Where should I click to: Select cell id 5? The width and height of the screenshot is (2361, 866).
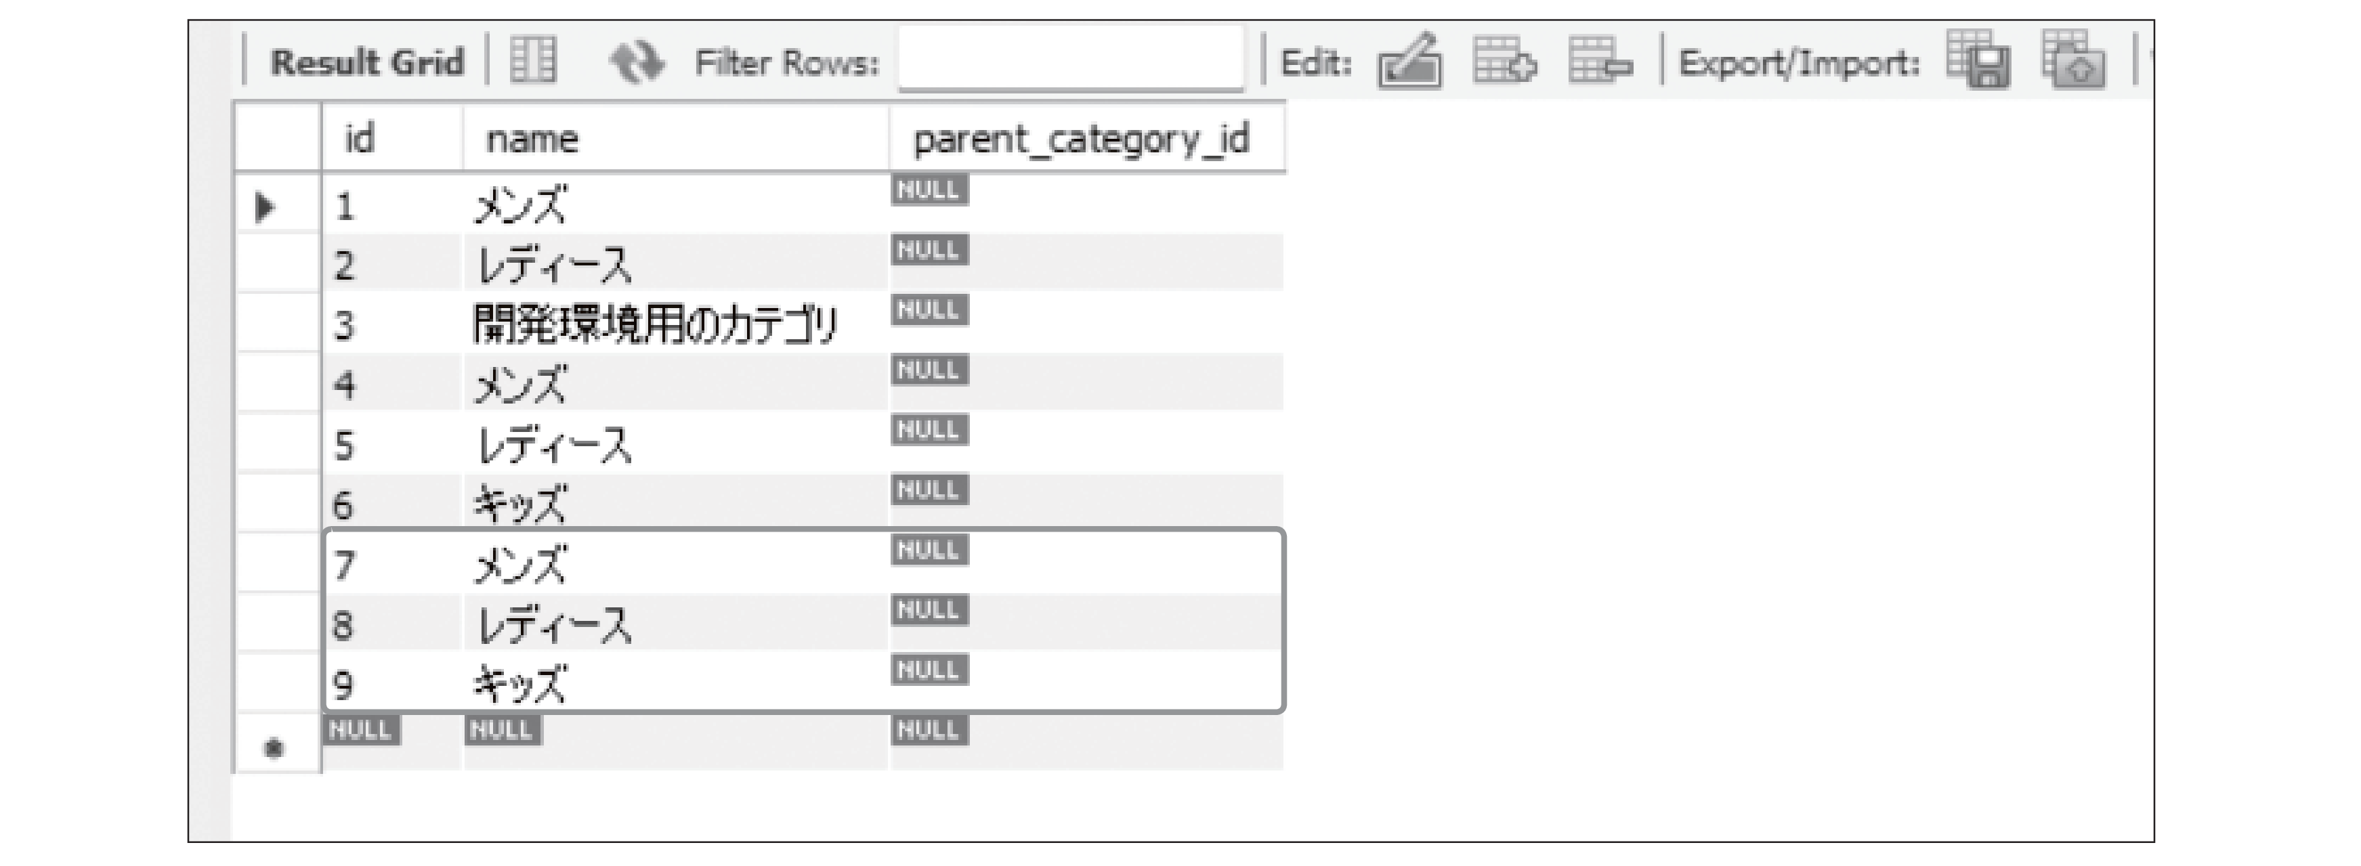point(392,444)
